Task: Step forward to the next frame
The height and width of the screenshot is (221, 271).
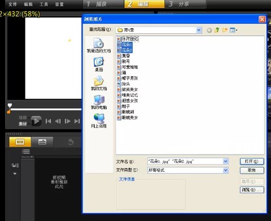Action: (67, 121)
